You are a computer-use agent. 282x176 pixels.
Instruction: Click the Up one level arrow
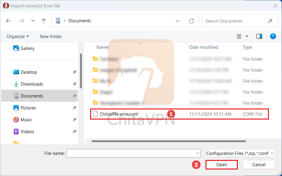tap(44, 21)
